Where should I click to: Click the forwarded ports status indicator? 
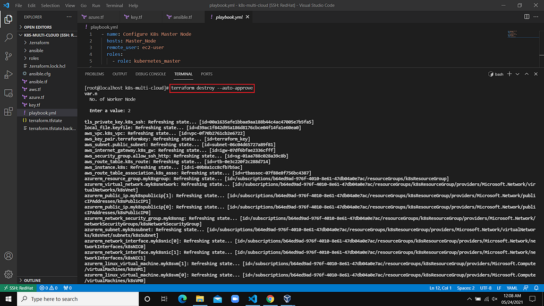point(67,288)
